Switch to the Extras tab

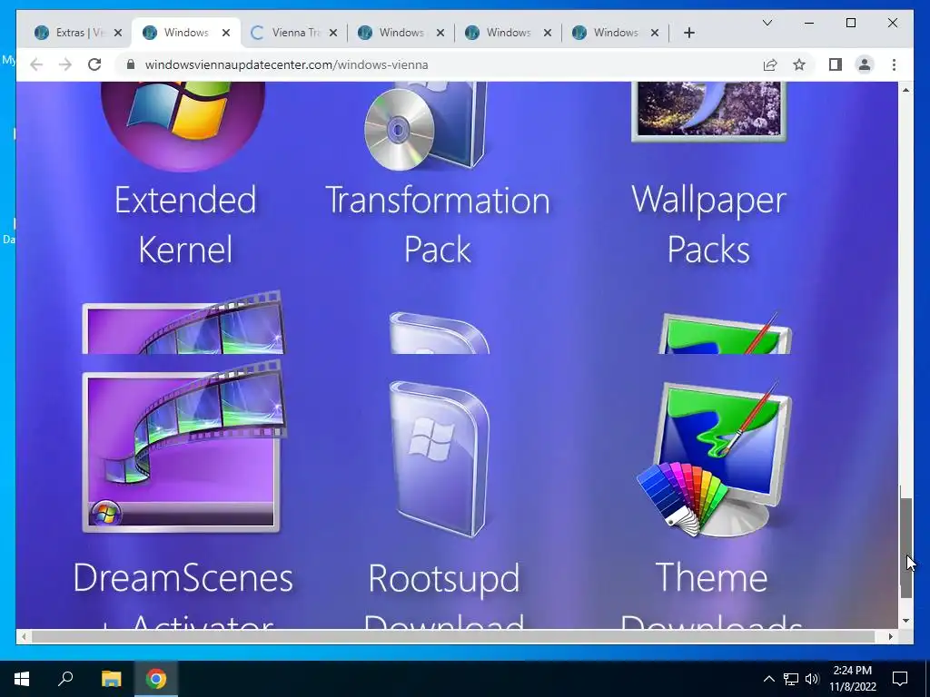pos(78,33)
